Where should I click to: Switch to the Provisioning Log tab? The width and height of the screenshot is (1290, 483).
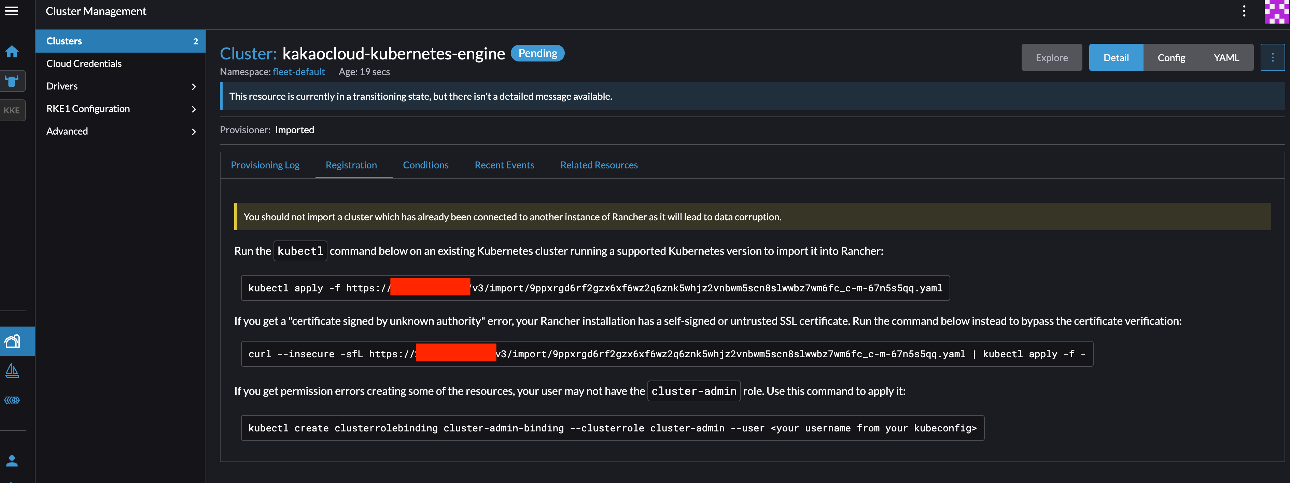265,165
